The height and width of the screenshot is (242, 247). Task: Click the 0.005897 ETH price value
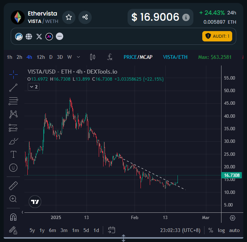[x=220, y=22]
